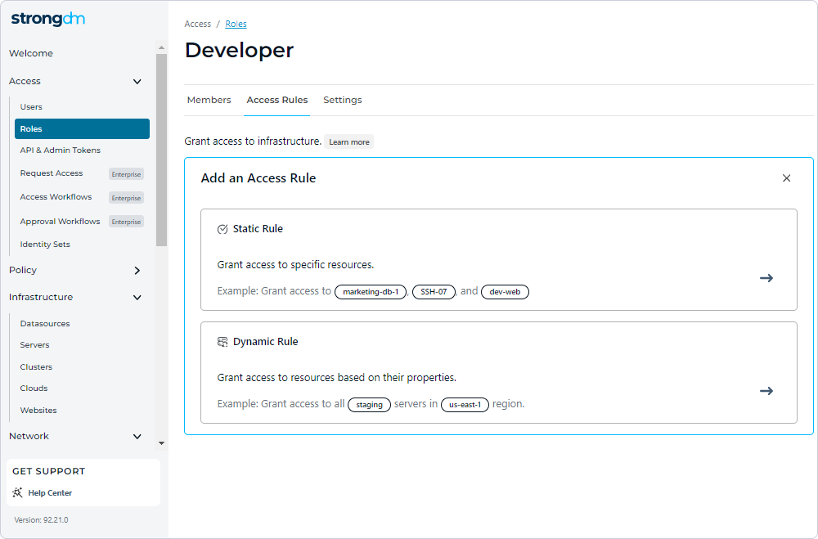818x539 pixels.
Task: Open Datasources in the sidebar
Action: [x=45, y=324]
